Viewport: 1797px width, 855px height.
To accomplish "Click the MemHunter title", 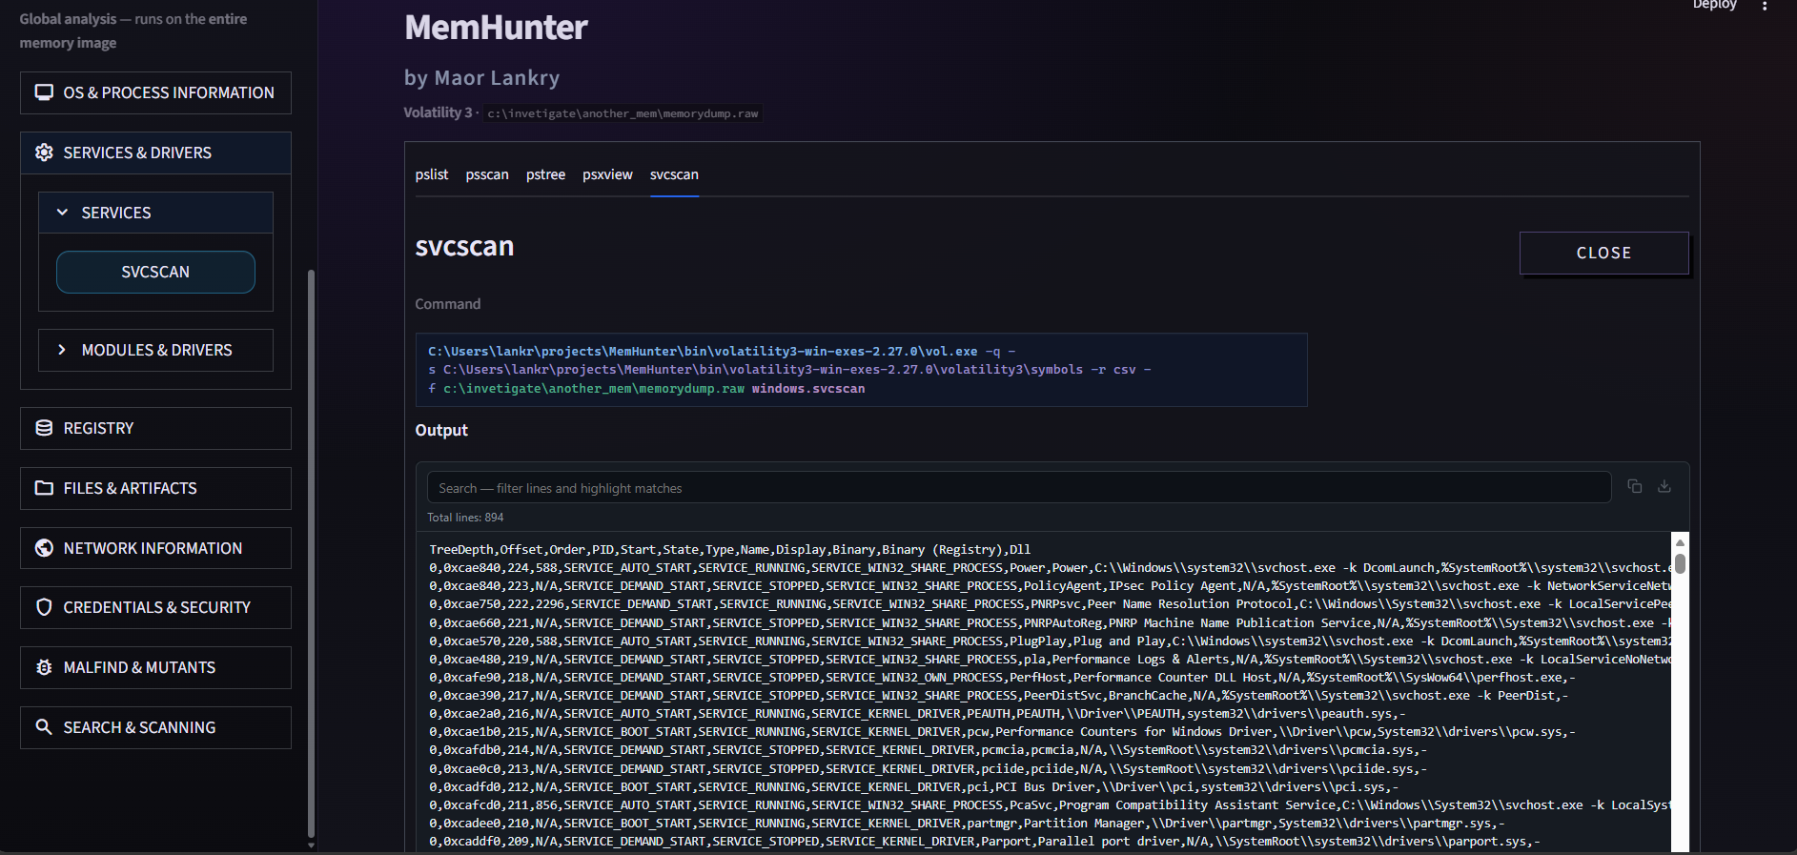I will coord(496,28).
